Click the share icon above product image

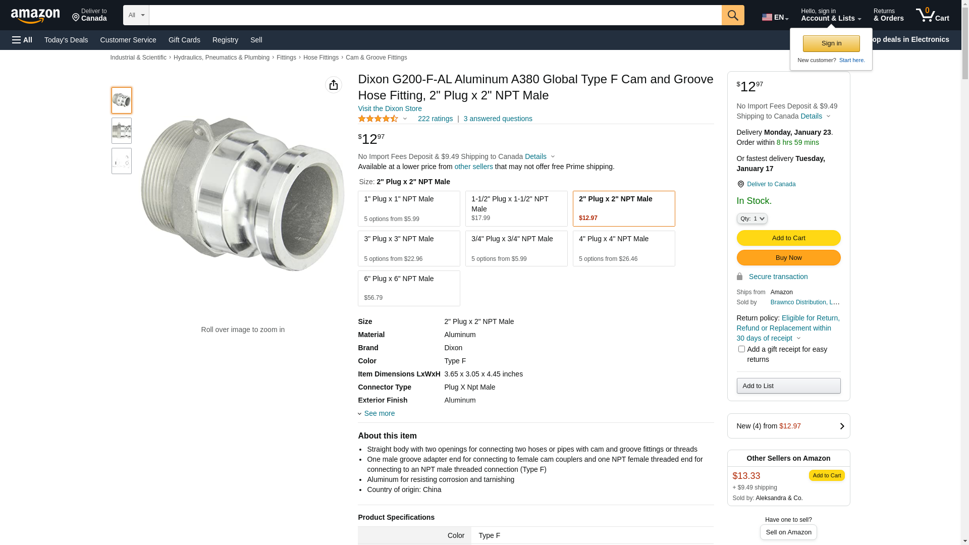click(333, 85)
